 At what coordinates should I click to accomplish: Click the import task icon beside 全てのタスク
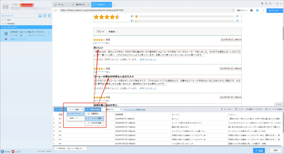40,16
